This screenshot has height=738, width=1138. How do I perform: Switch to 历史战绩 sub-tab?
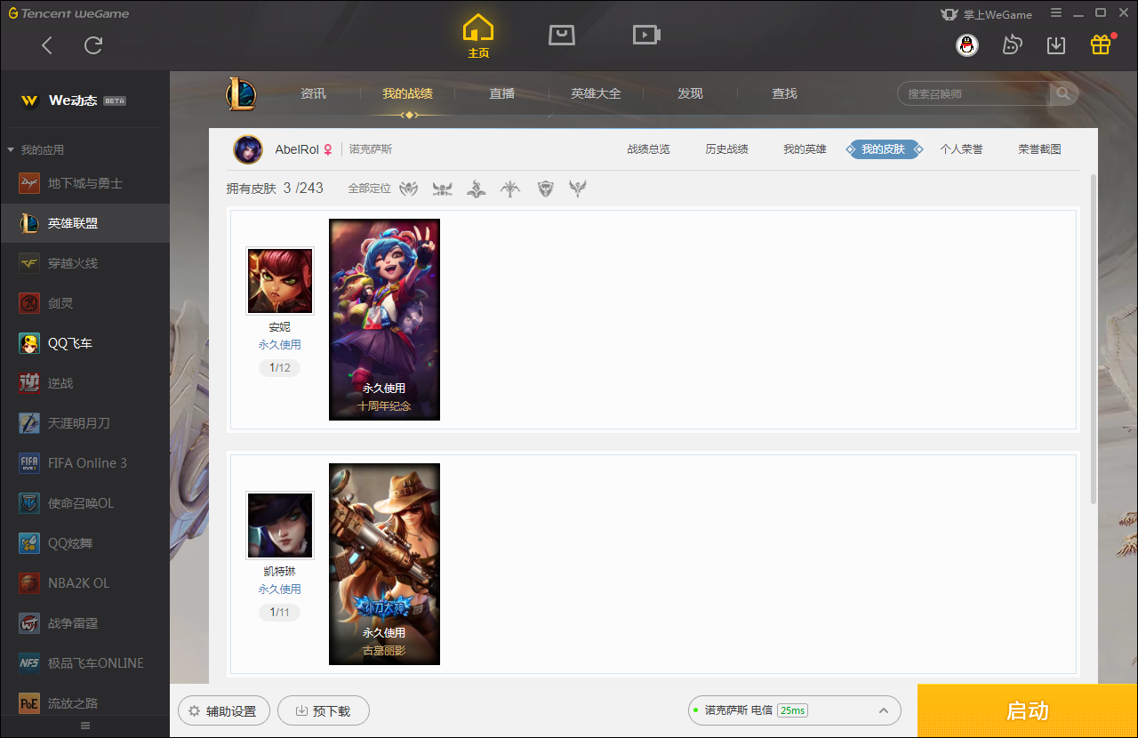pos(726,149)
